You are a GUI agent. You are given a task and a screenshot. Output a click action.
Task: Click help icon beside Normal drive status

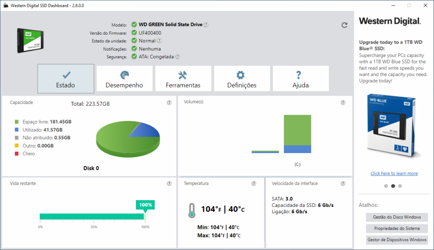coord(159,41)
